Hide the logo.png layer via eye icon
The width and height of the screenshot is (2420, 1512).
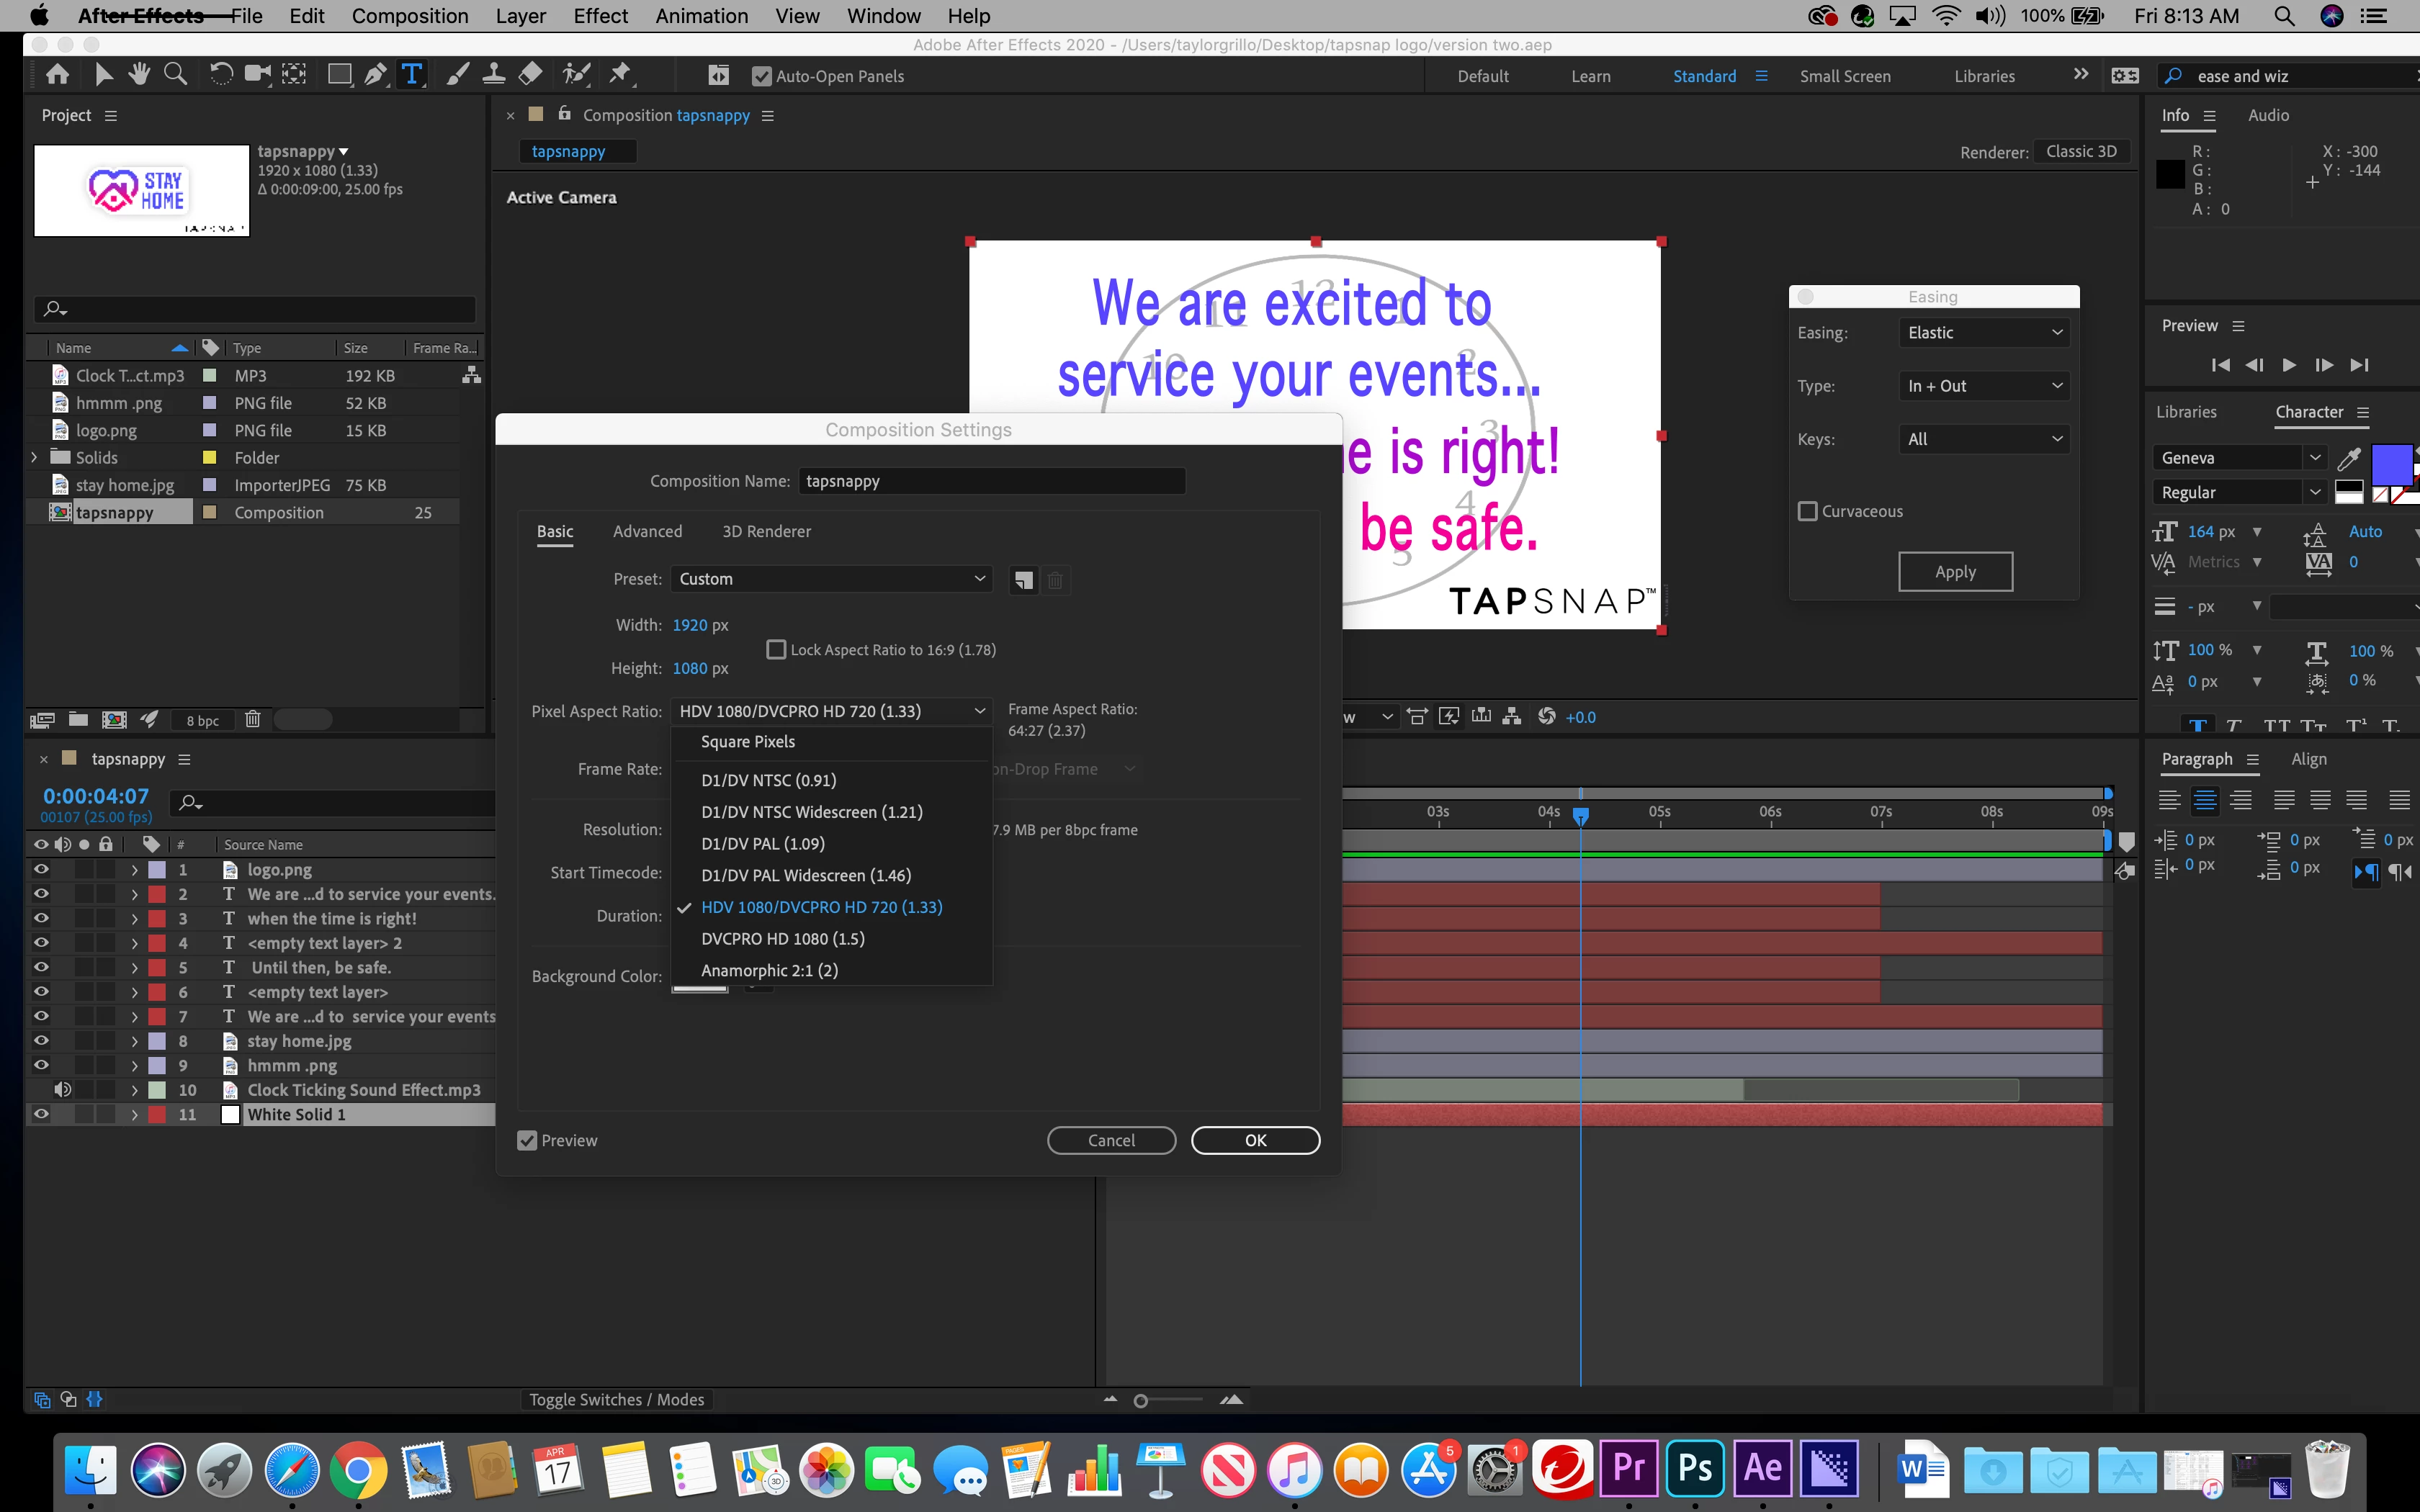[x=41, y=870]
